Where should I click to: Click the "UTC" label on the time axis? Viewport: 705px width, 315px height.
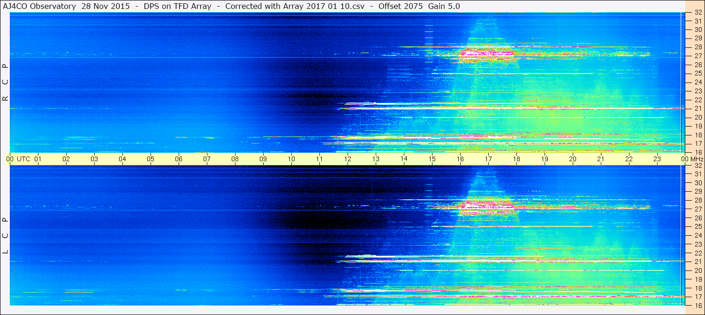[23, 159]
